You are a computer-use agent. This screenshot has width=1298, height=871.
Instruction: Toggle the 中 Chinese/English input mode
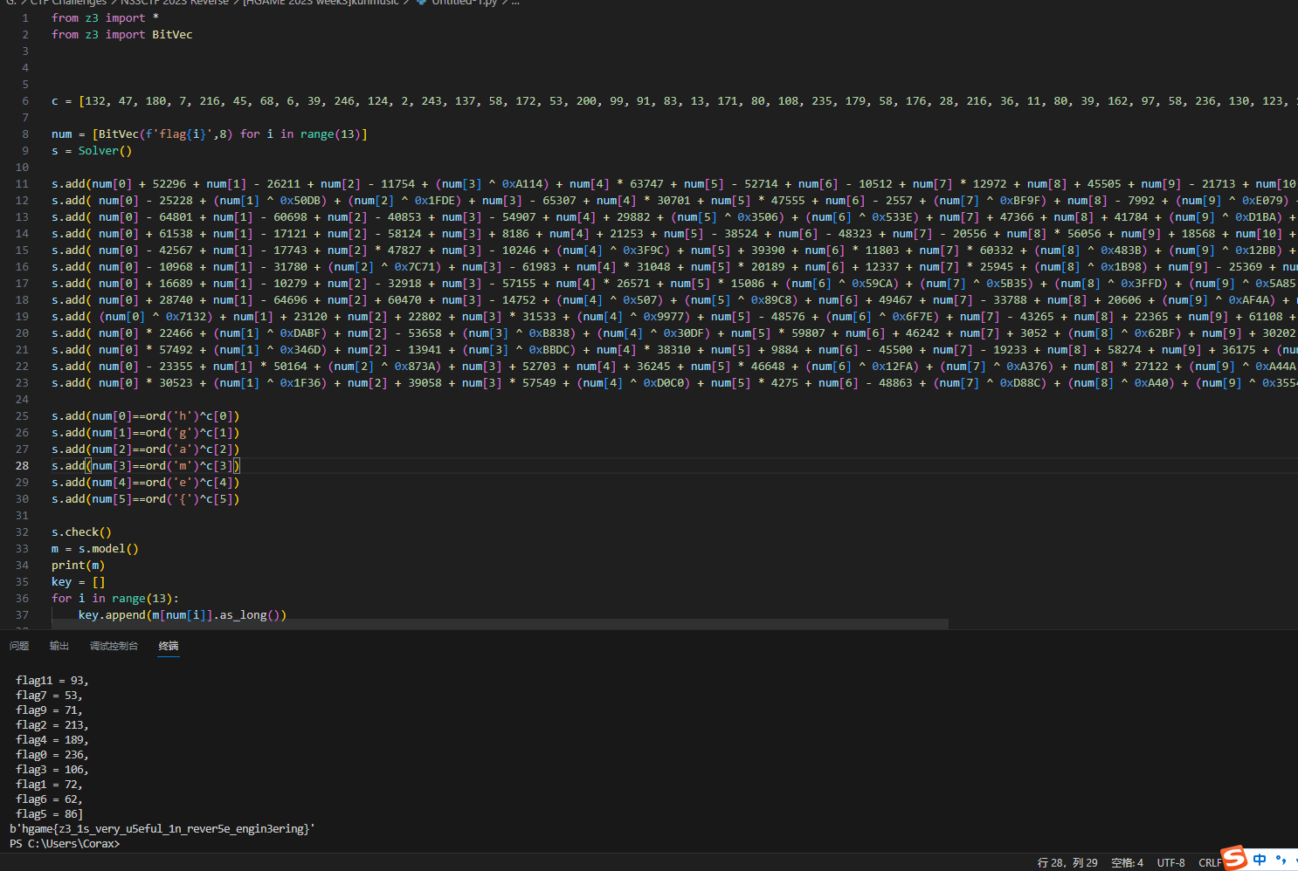1260,860
